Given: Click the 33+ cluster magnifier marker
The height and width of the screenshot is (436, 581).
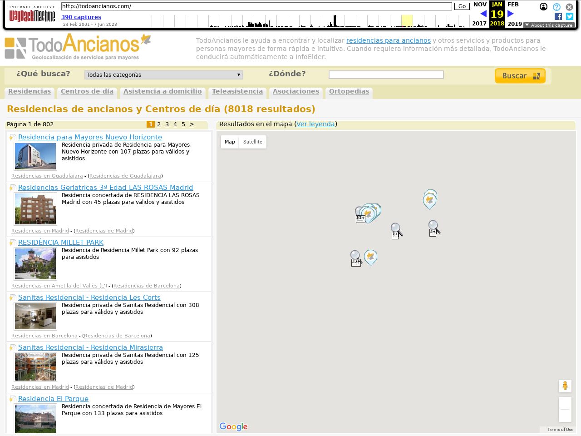Looking at the screenshot, I should point(359,214).
